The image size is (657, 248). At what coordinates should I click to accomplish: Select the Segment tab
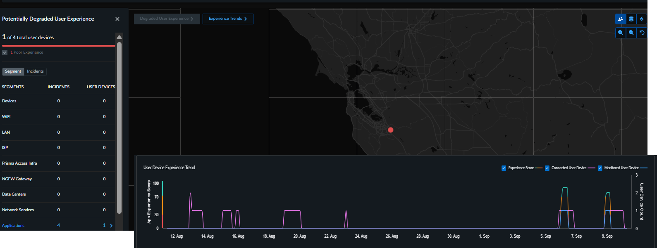pos(13,71)
